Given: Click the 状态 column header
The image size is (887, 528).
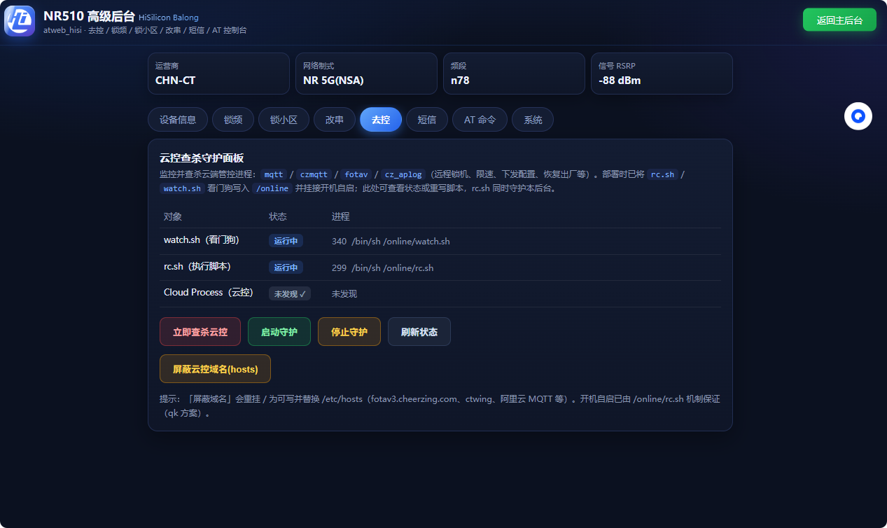Looking at the screenshot, I should point(278,216).
